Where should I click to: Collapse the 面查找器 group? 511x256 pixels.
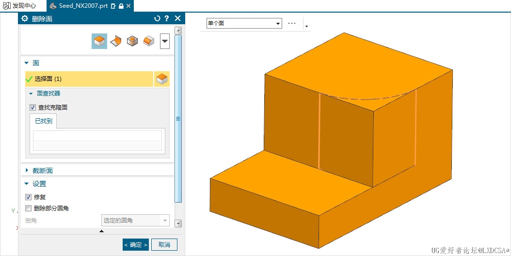click(x=31, y=94)
